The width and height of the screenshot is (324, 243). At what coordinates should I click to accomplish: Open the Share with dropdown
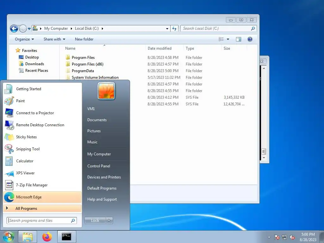tap(54, 39)
